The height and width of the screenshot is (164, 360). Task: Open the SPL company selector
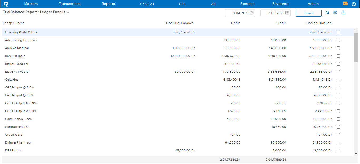(182, 4)
